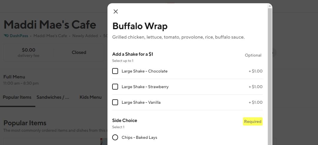Click the Closed status button

tap(79, 52)
